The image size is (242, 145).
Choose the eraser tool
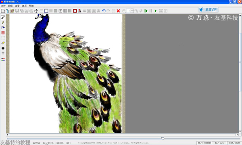[x=3, y=43]
